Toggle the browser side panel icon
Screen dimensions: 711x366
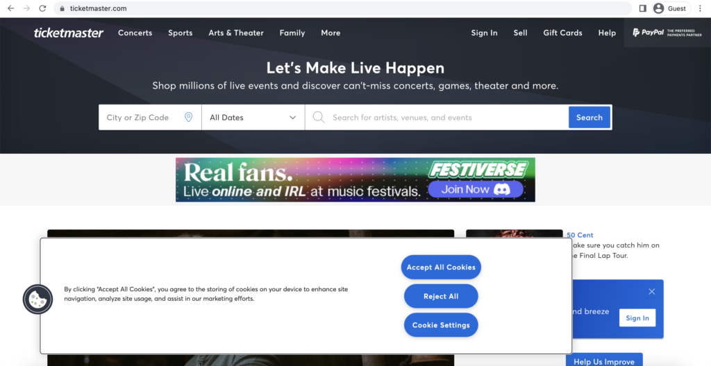click(642, 8)
